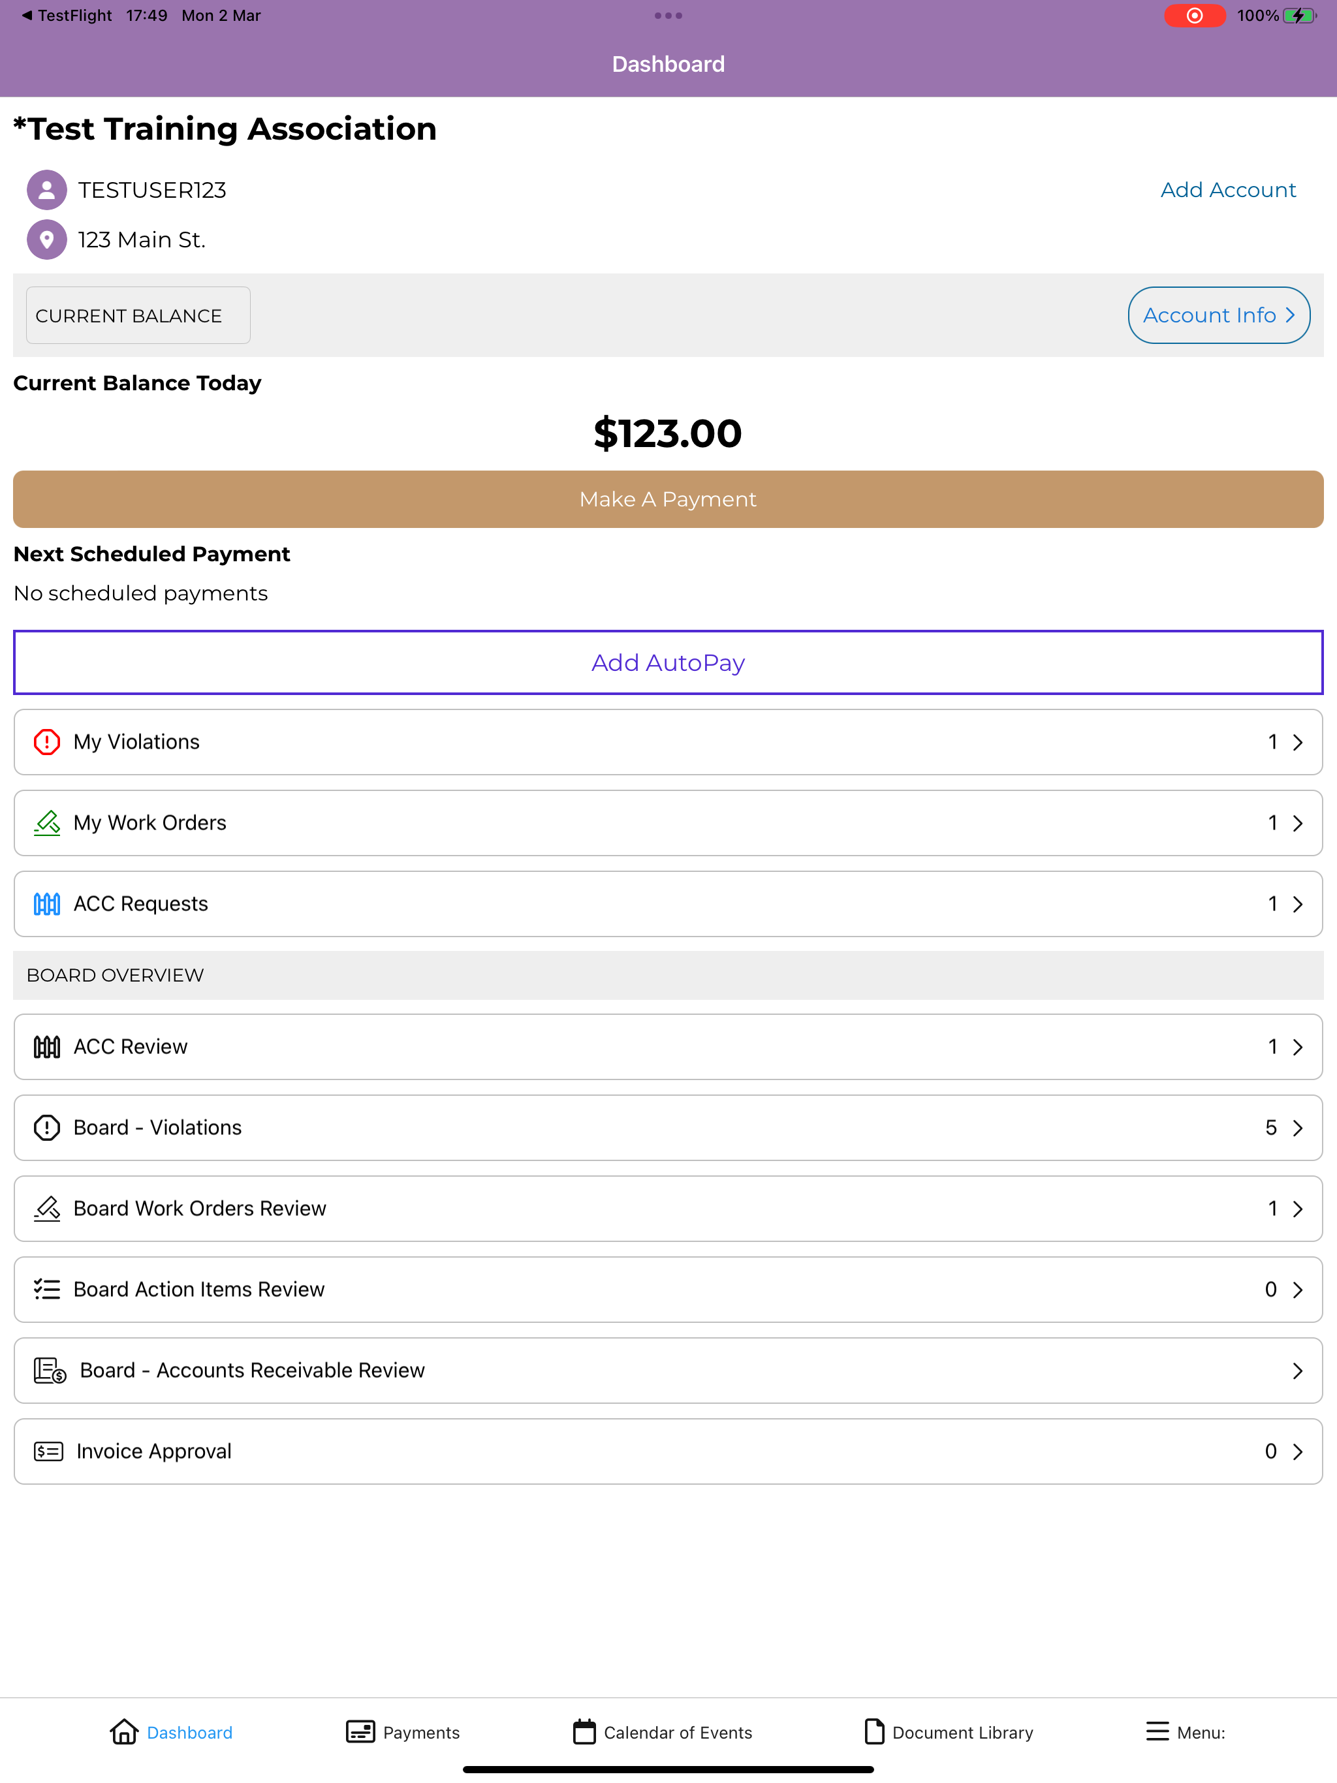The image size is (1337, 1783).
Task: Open Board - Violations via its chevron
Action: pos(1297,1128)
